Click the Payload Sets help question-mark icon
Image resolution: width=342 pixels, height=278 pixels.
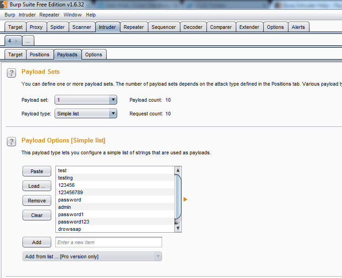click(11, 73)
